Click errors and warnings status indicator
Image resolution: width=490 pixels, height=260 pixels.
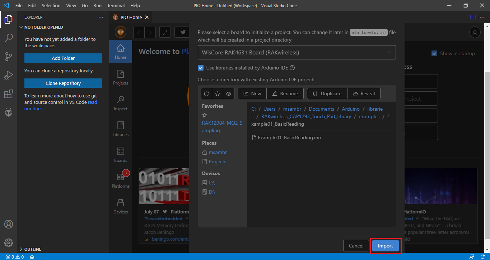pyautogui.click(x=15, y=256)
